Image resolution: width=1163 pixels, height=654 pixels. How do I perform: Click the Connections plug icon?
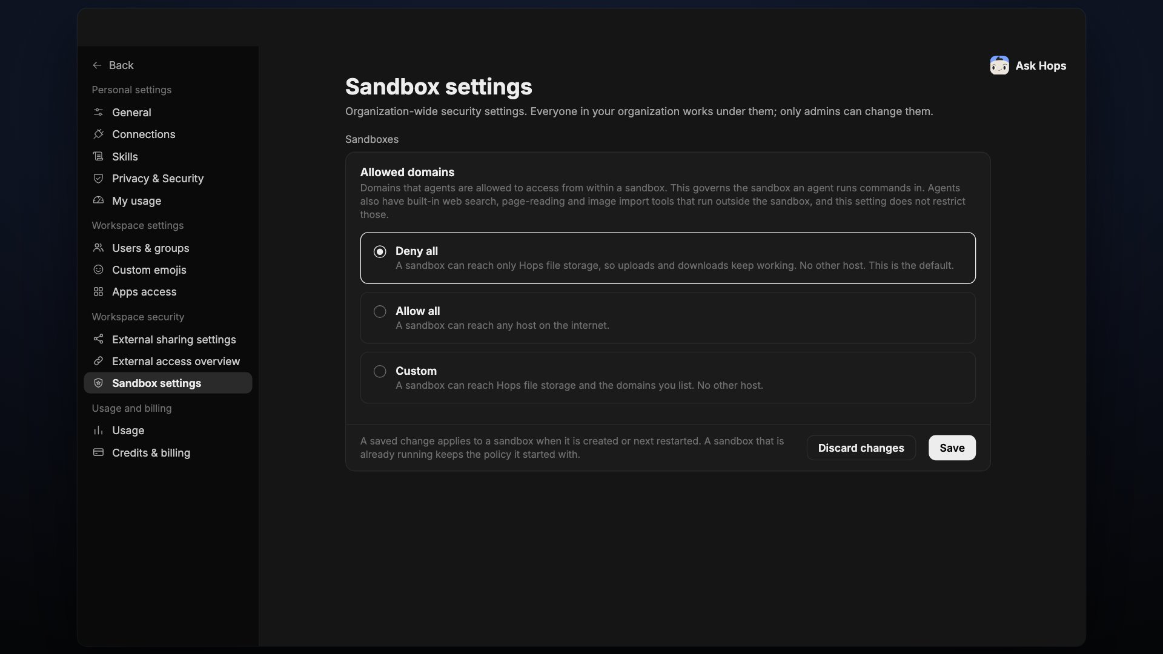point(98,134)
